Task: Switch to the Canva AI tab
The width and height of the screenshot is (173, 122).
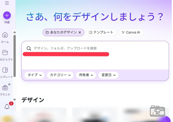Action: pos(131,33)
